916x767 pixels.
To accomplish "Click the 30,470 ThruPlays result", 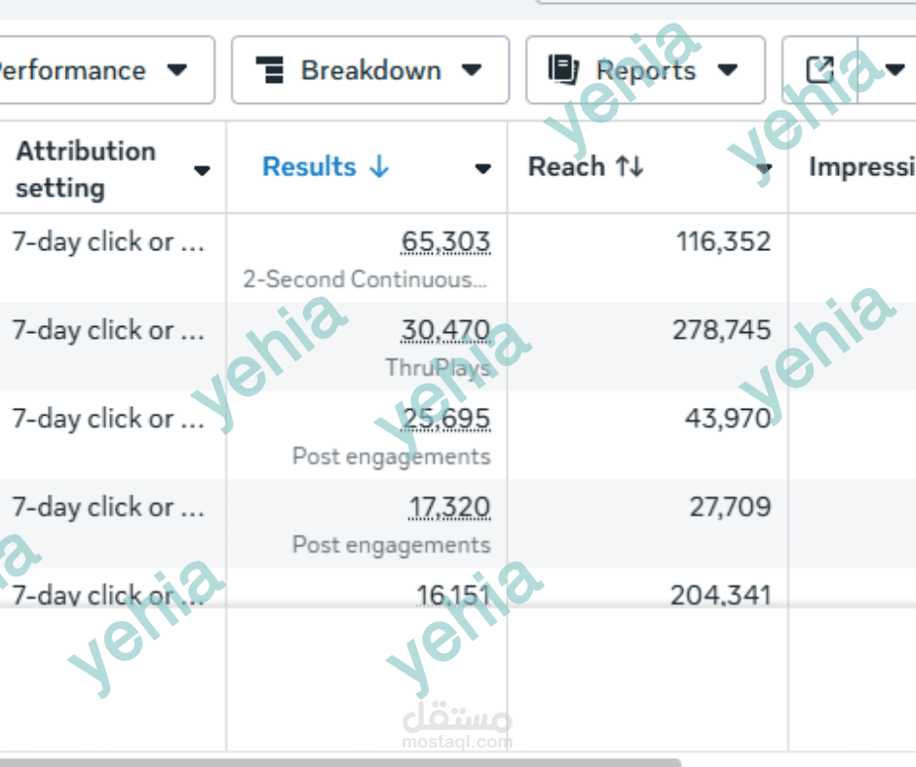I will [x=445, y=331].
